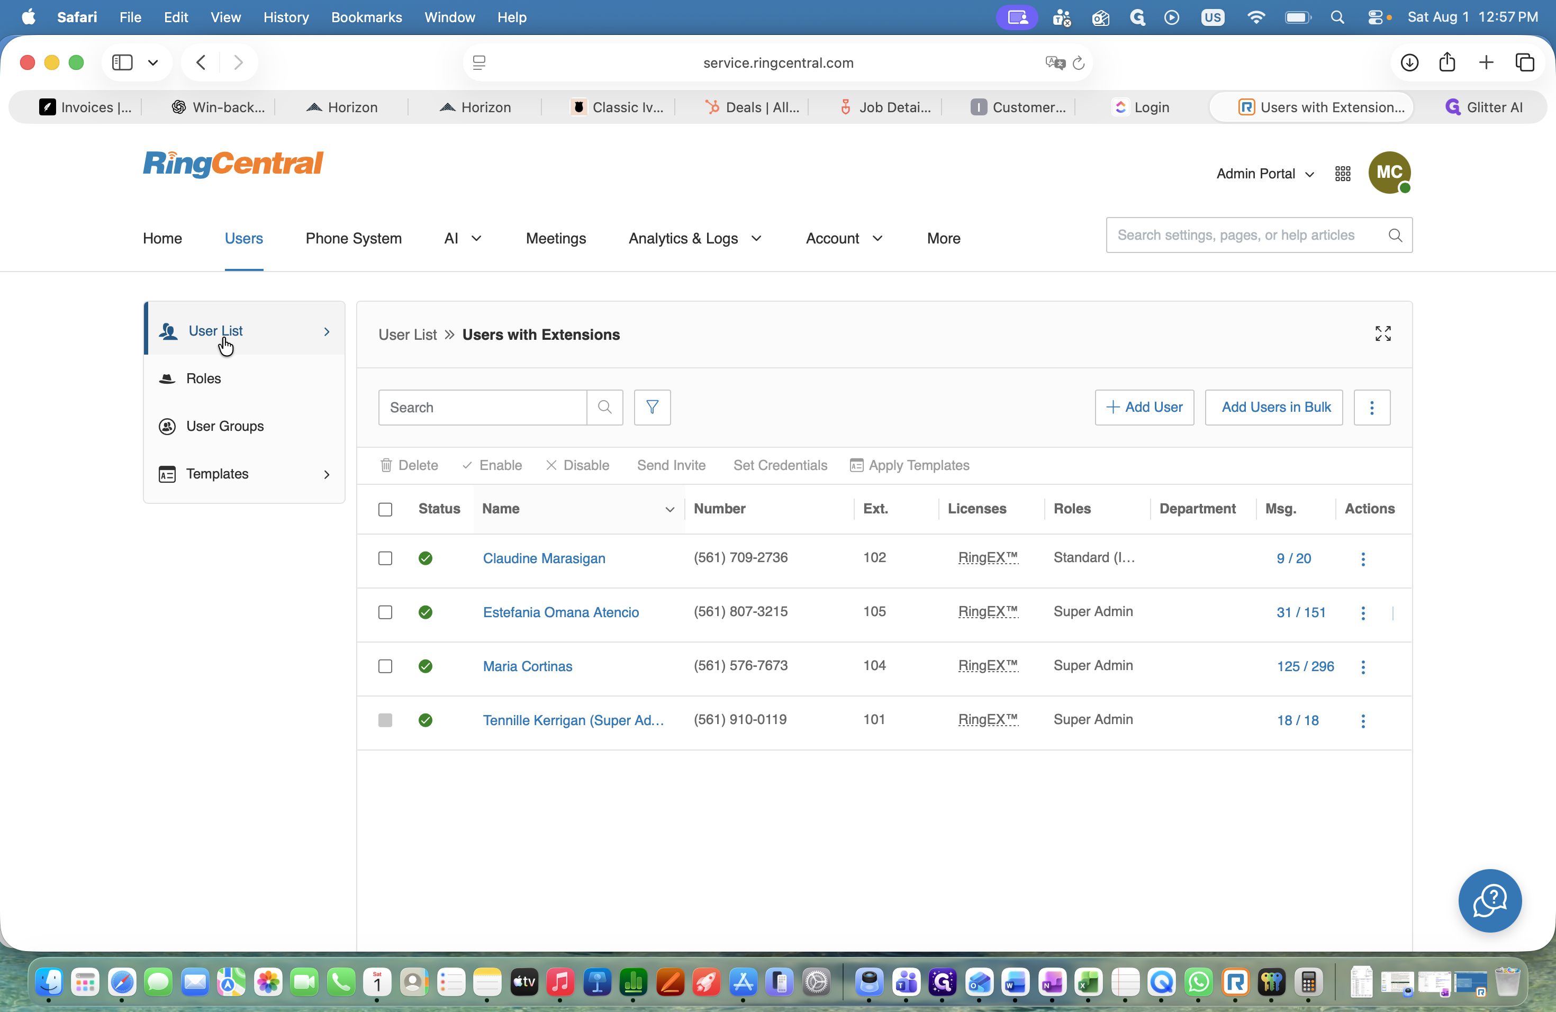This screenshot has height=1012, width=1556.
Task: Expand the Account menu
Action: [844, 239]
